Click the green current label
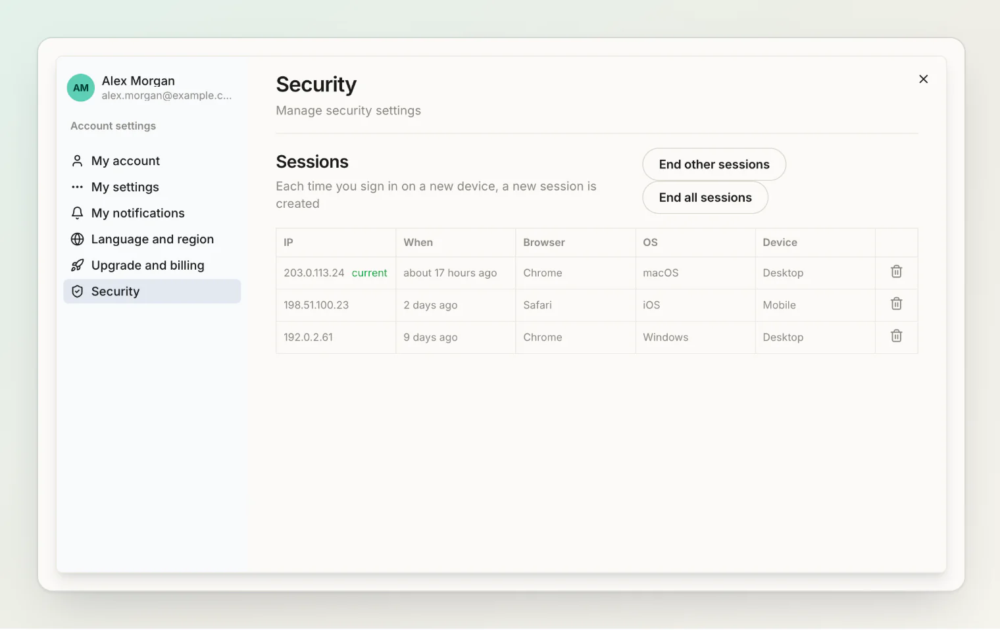 (369, 273)
